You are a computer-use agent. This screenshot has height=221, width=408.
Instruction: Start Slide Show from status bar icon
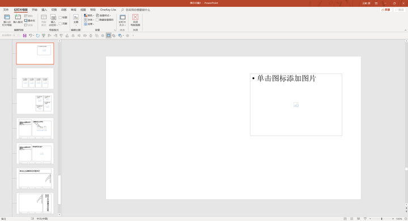365,219
